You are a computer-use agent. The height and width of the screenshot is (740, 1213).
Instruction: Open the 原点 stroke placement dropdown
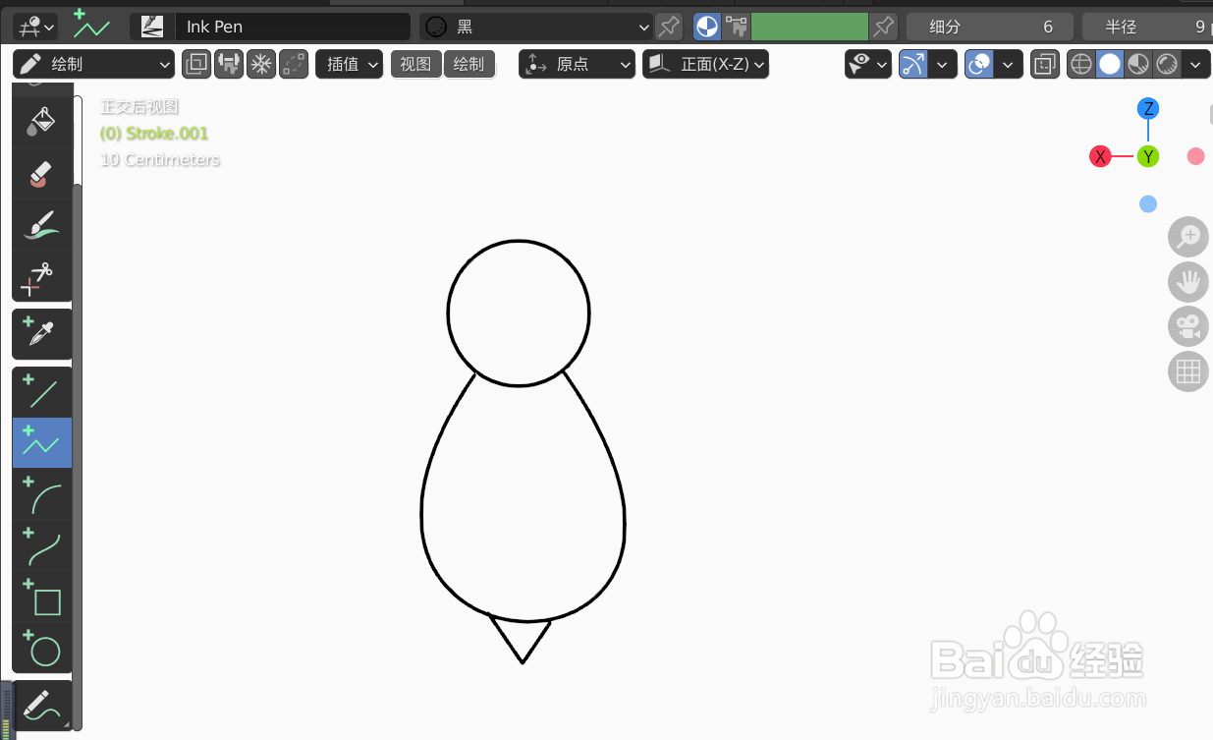pyautogui.click(x=577, y=65)
